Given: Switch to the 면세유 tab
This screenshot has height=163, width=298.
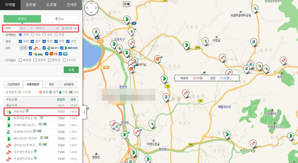Looking at the screenshot, I should pyautogui.click(x=72, y=5).
